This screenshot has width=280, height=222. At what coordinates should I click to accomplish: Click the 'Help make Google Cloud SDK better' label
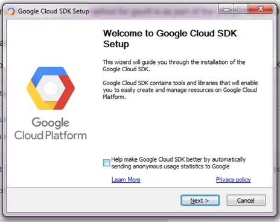click(x=179, y=163)
